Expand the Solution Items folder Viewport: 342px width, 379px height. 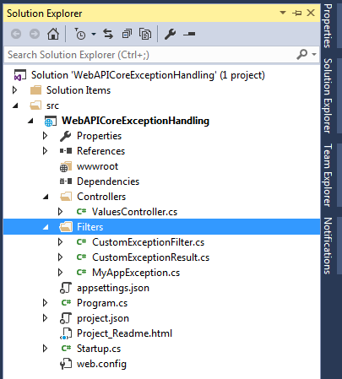(x=14, y=90)
